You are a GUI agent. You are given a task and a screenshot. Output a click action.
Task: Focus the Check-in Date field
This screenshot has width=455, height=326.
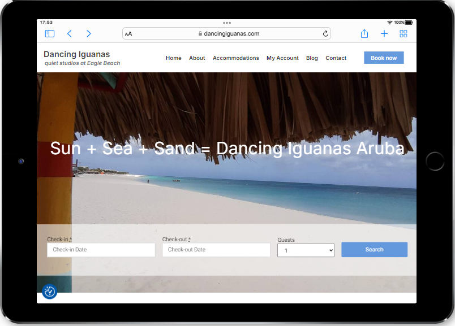[101, 250]
